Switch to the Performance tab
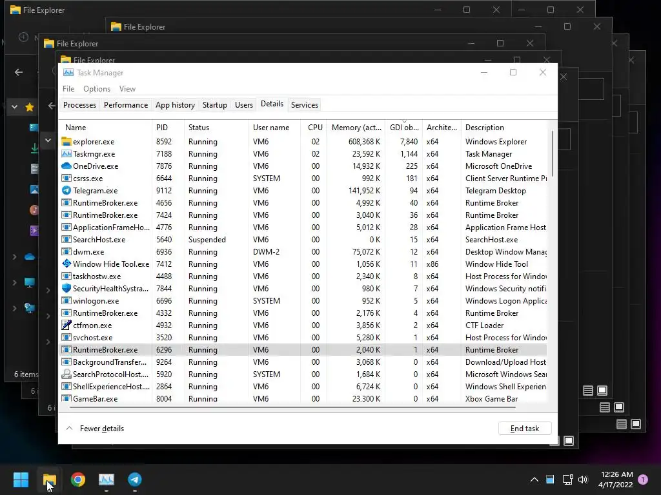Viewport: 661px width, 495px height. click(x=126, y=105)
